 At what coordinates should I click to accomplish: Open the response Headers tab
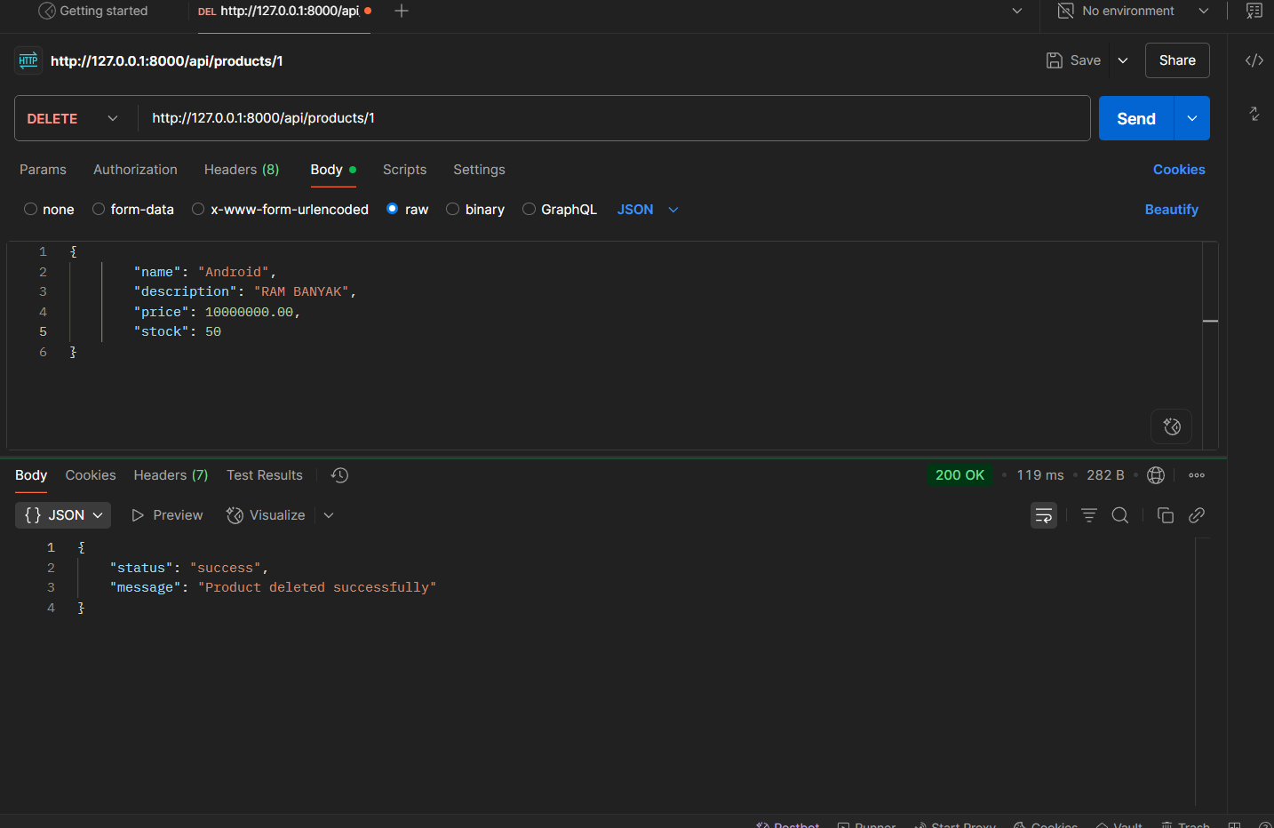pyautogui.click(x=170, y=475)
